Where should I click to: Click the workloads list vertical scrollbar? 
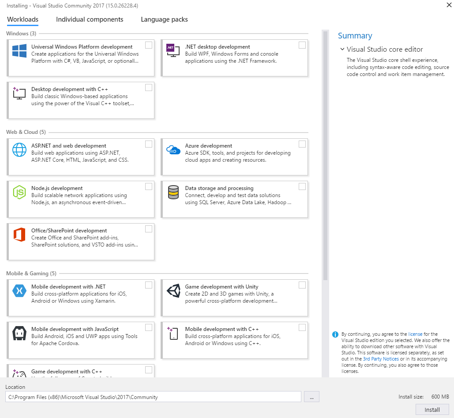(x=326, y=156)
